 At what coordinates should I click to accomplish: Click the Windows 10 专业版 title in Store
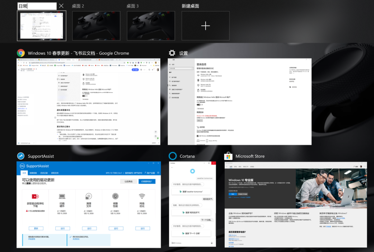(241, 180)
